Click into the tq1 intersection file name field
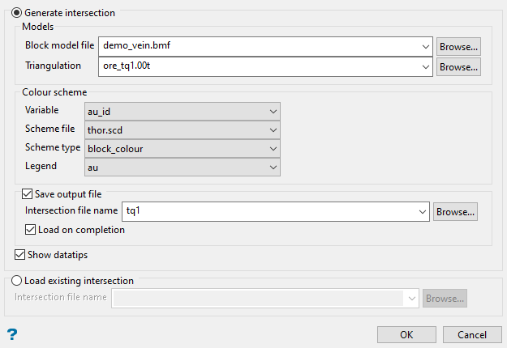 tap(268, 212)
